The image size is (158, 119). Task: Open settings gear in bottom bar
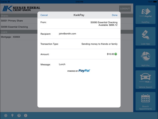pos(6,116)
